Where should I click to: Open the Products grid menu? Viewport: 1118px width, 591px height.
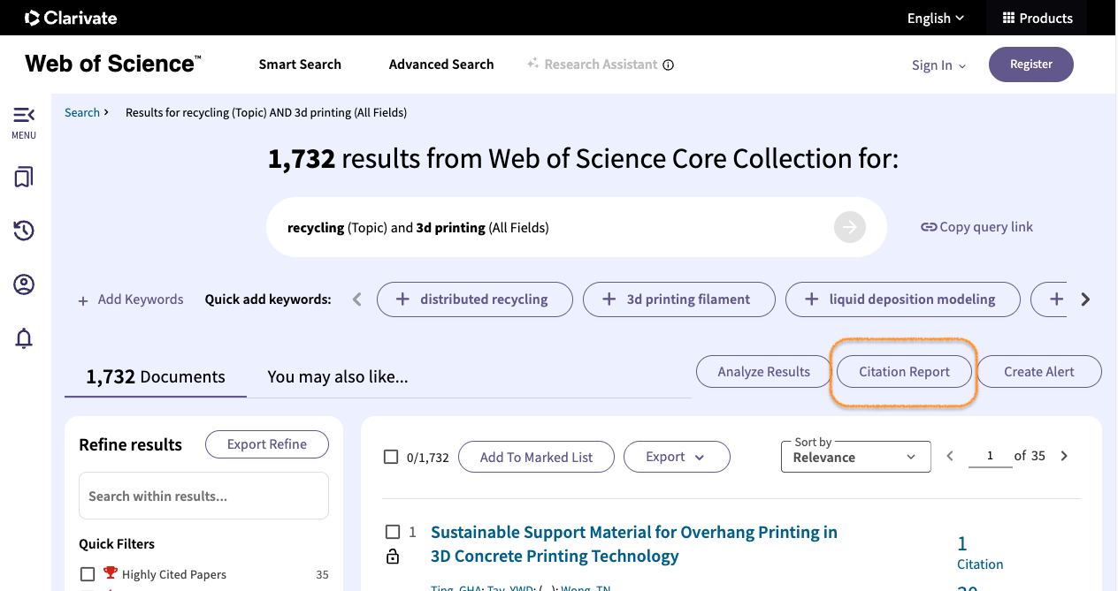coord(1037,18)
